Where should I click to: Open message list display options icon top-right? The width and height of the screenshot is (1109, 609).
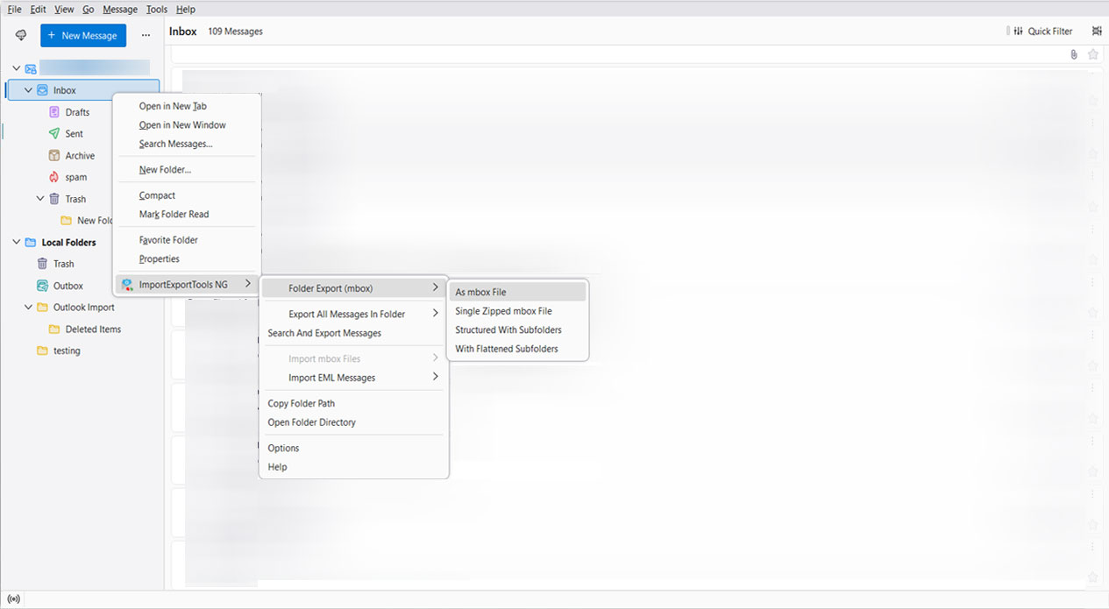[1096, 31]
